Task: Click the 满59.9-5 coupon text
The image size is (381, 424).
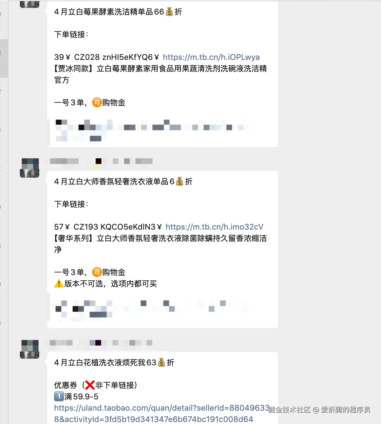Action: tap(81, 396)
